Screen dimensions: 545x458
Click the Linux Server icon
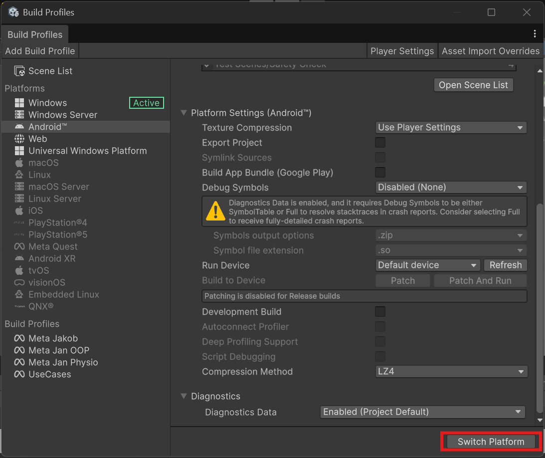[19, 199]
